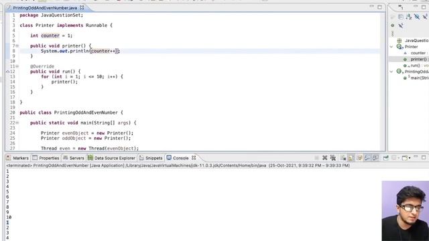Close the PrintingOddAndEvenNumber.java tab
The width and height of the screenshot is (429, 241).
82,7
